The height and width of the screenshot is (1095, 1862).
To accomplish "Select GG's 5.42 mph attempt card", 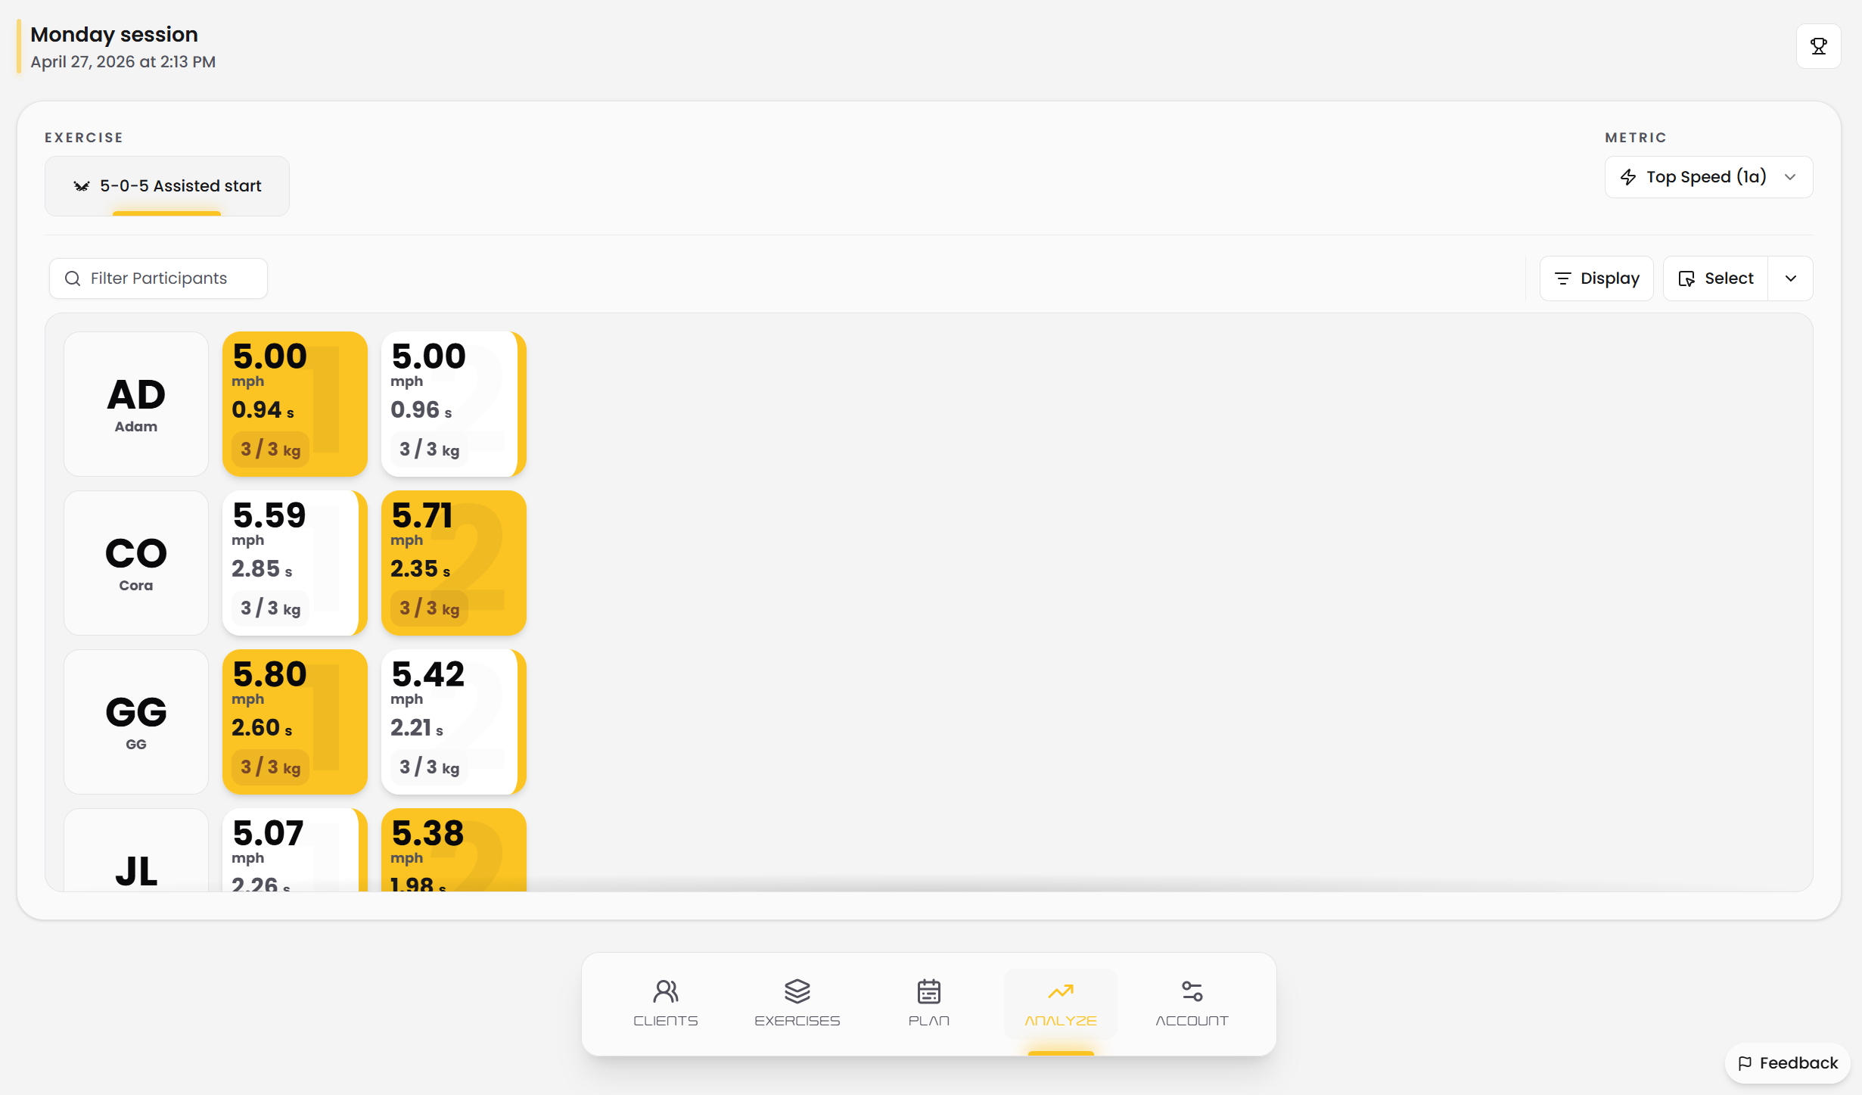I will point(454,722).
